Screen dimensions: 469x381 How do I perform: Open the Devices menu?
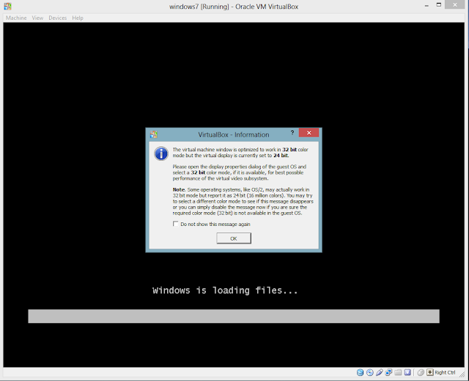57,18
